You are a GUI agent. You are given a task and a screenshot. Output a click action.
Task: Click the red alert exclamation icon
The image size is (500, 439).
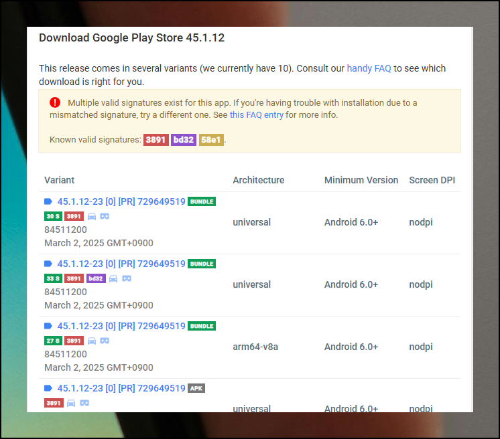(x=55, y=102)
